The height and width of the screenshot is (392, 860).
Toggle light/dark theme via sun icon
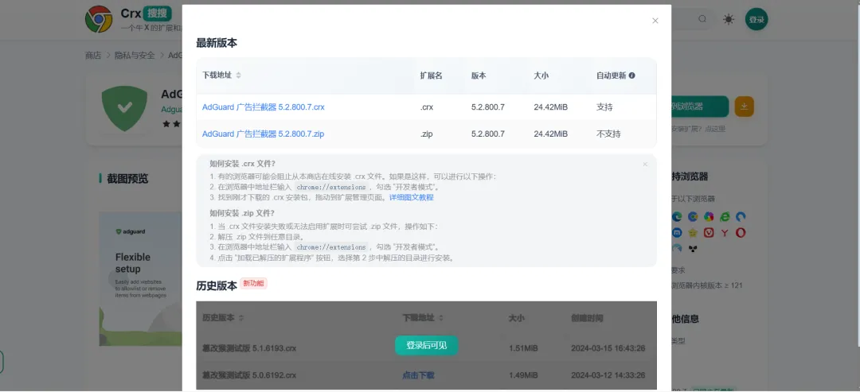pyautogui.click(x=729, y=19)
